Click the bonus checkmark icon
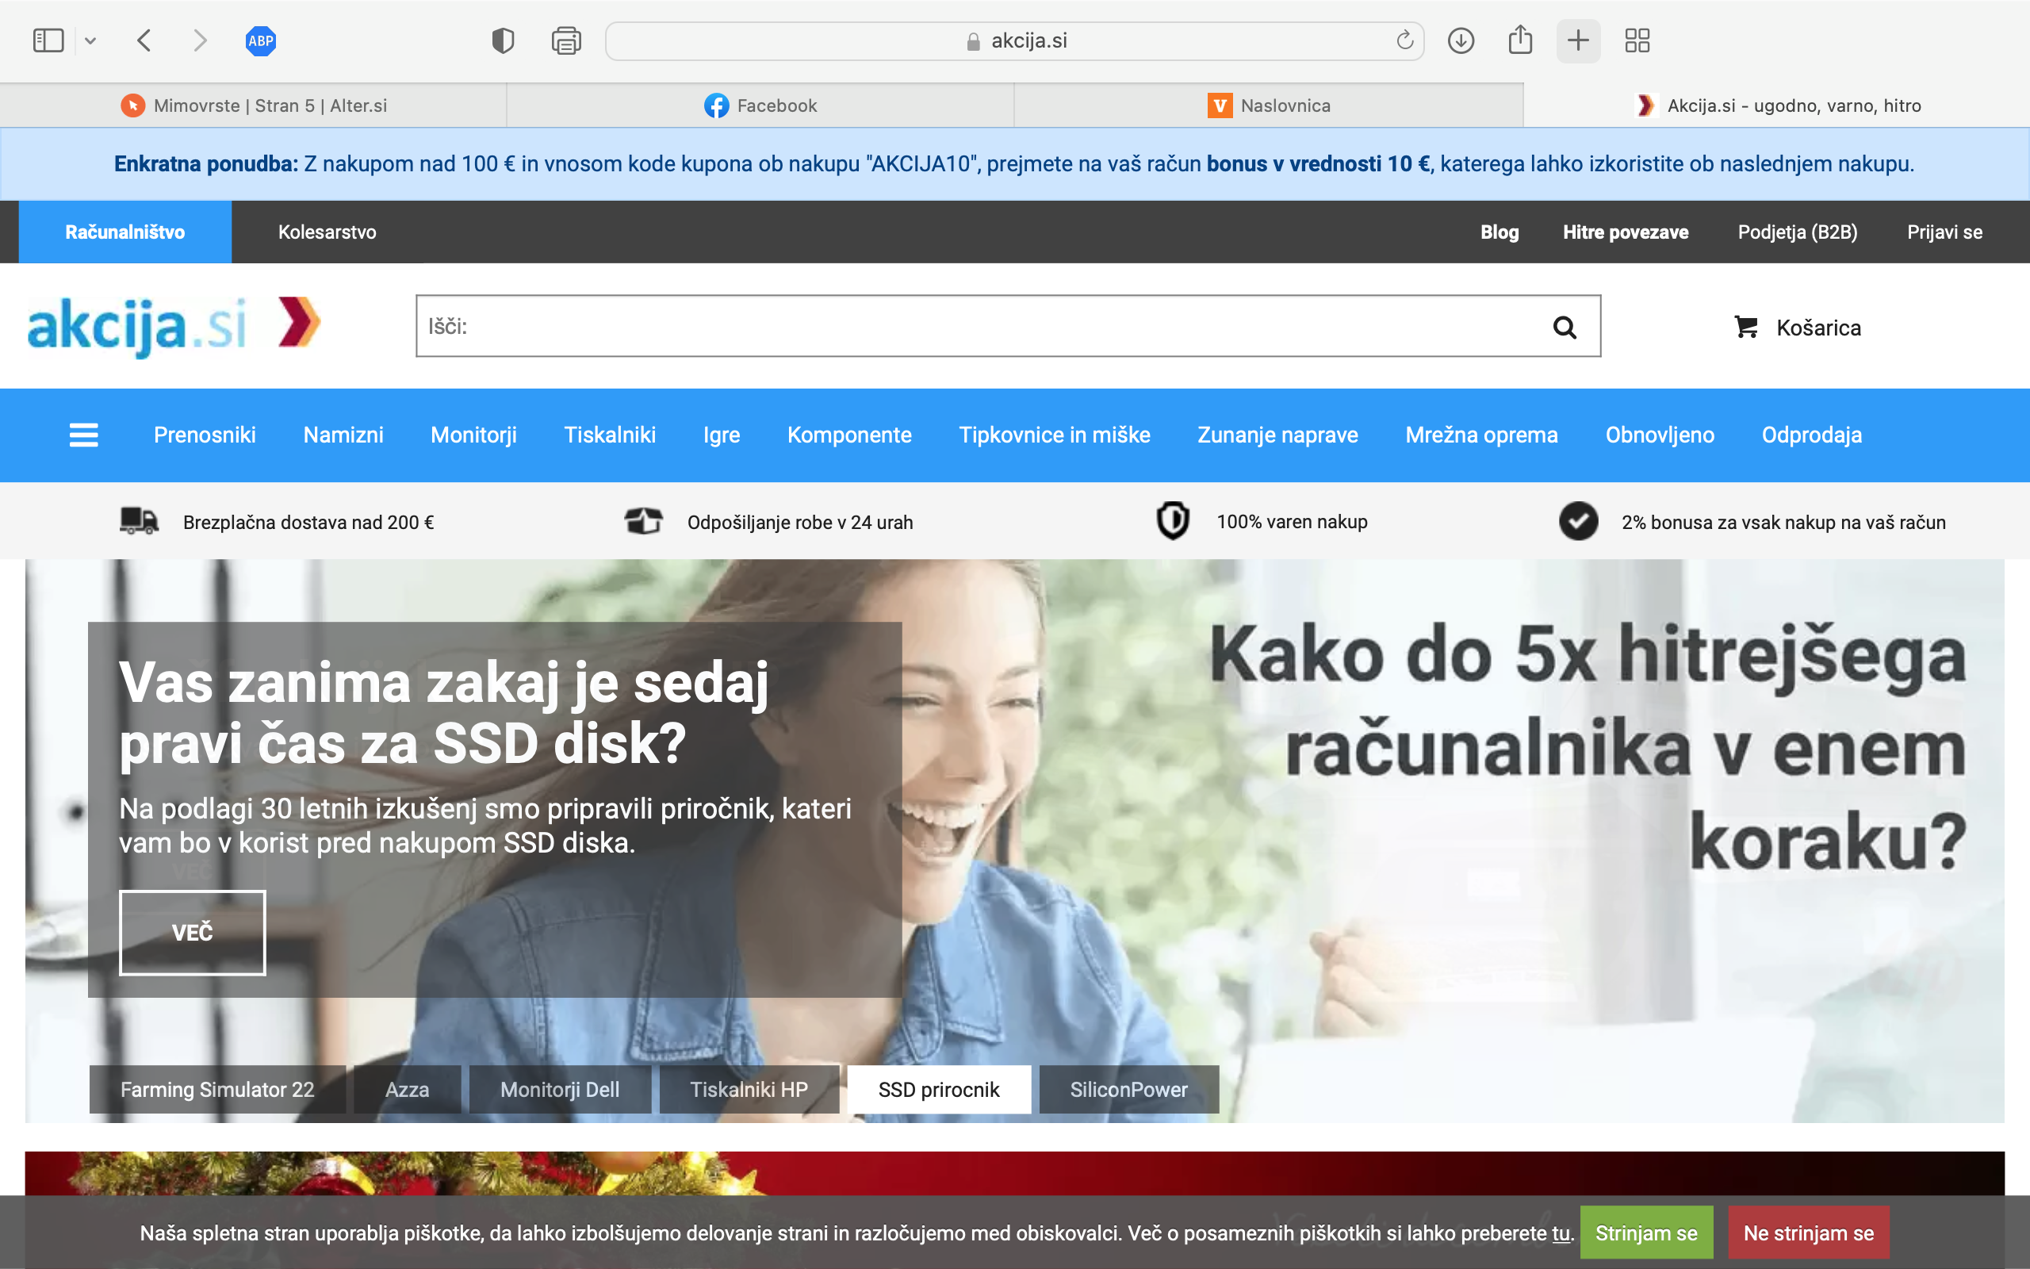Image resolution: width=2030 pixels, height=1269 pixels. [1578, 521]
